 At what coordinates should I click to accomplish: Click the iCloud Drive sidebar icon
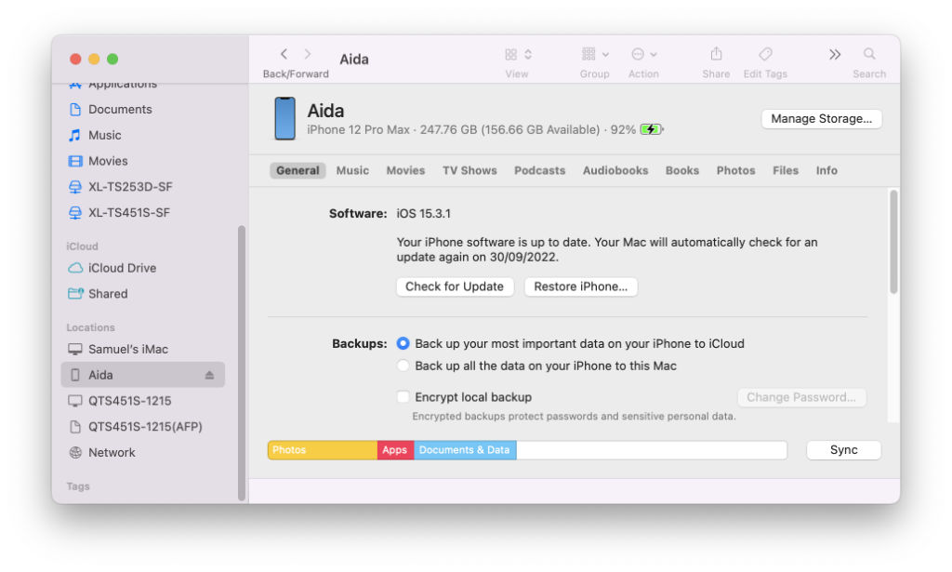click(x=75, y=268)
